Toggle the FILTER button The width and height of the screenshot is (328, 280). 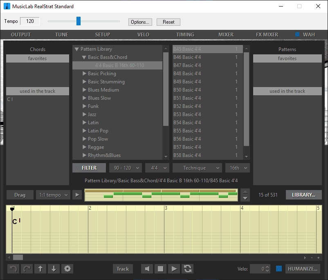point(89,168)
